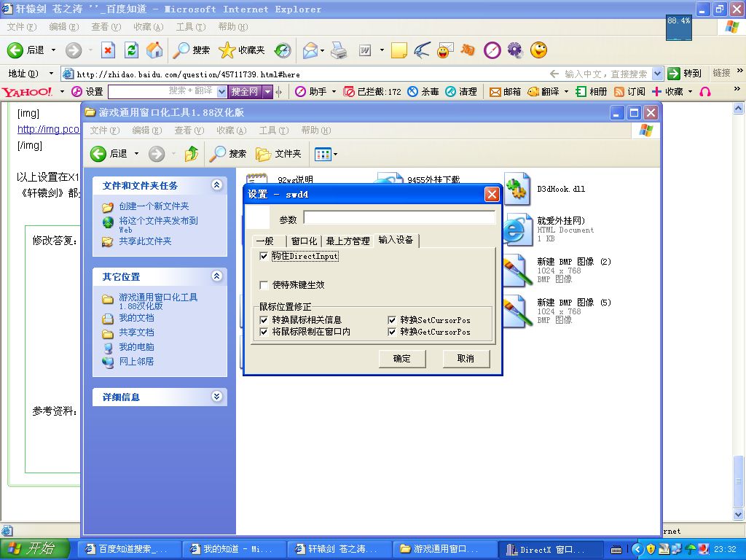Open the IE History icon
This screenshot has height=560, width=746.
tap(283, 50)
